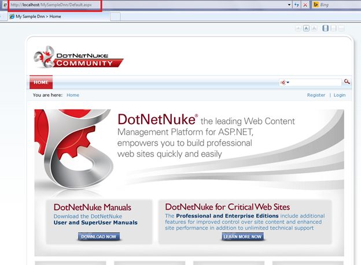Click the DotNetNuke Manuals heading
This screenshot has height=265, width=361.
tap(93, 207)
